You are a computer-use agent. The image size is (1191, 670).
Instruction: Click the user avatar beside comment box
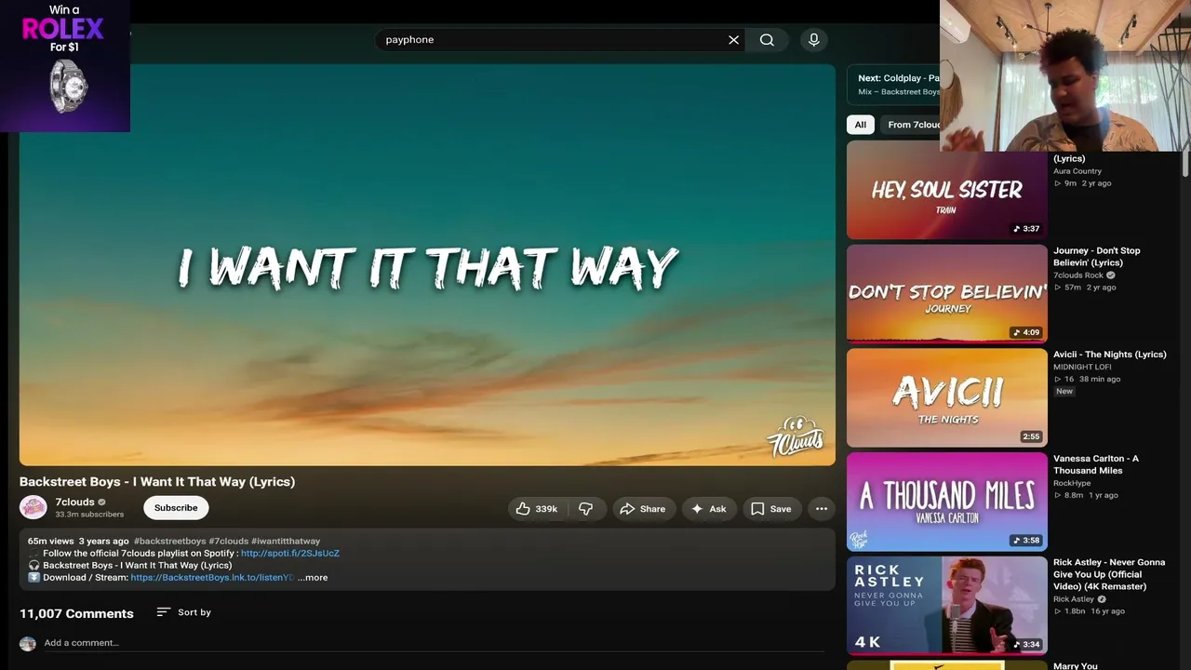tap(28, 644)
